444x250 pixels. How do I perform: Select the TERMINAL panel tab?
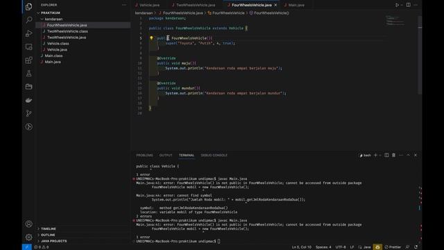[187, 155]
